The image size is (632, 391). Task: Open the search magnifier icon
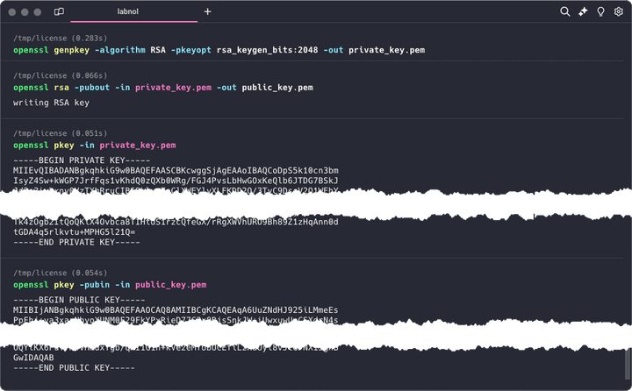565,11
